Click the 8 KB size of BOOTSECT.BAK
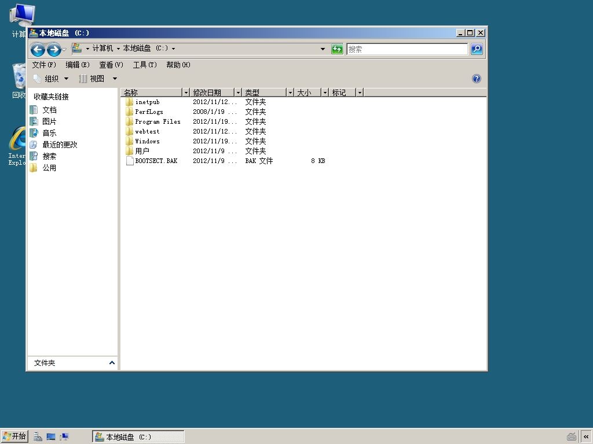Screen dimensions: 593x444 318,161
